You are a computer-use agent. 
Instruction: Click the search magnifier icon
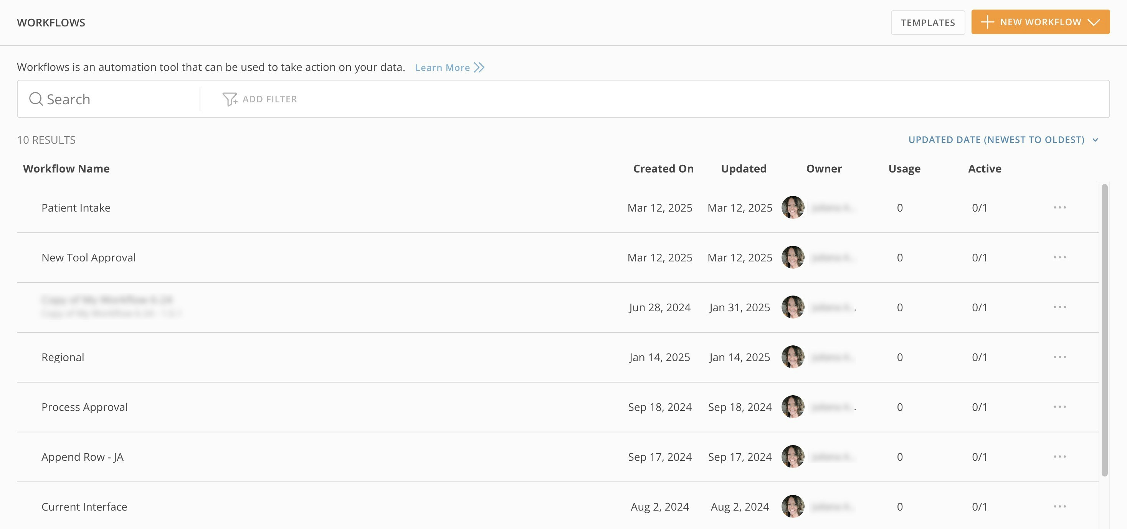(x=35, y=99)
